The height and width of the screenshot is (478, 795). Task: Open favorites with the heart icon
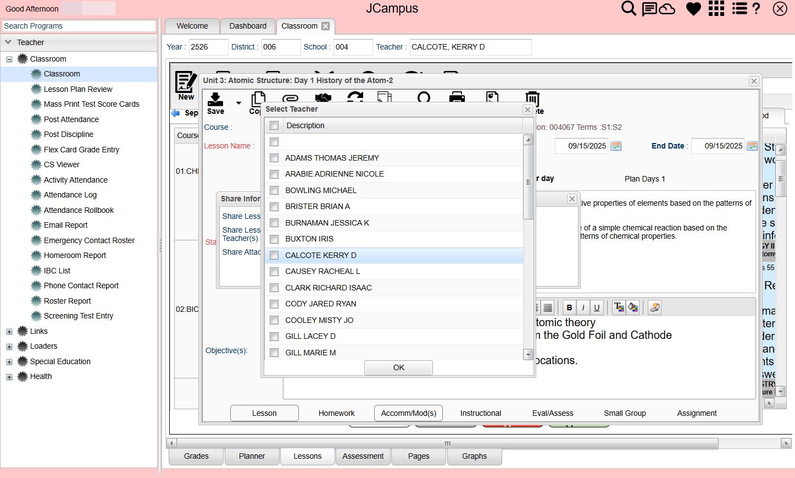coord(693,9)
